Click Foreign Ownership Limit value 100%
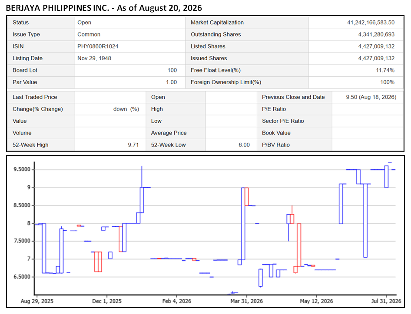 click(387, 82)
